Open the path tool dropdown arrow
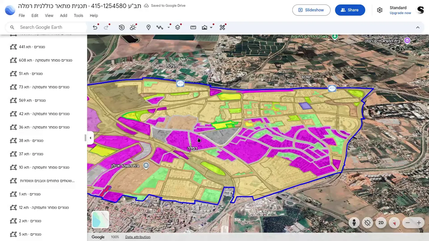 pyautogui.click(x=169, y=27)
